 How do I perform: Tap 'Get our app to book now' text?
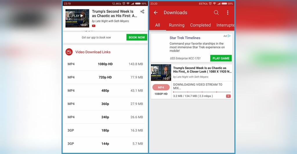pyautogui.click(x=96, y=37)
